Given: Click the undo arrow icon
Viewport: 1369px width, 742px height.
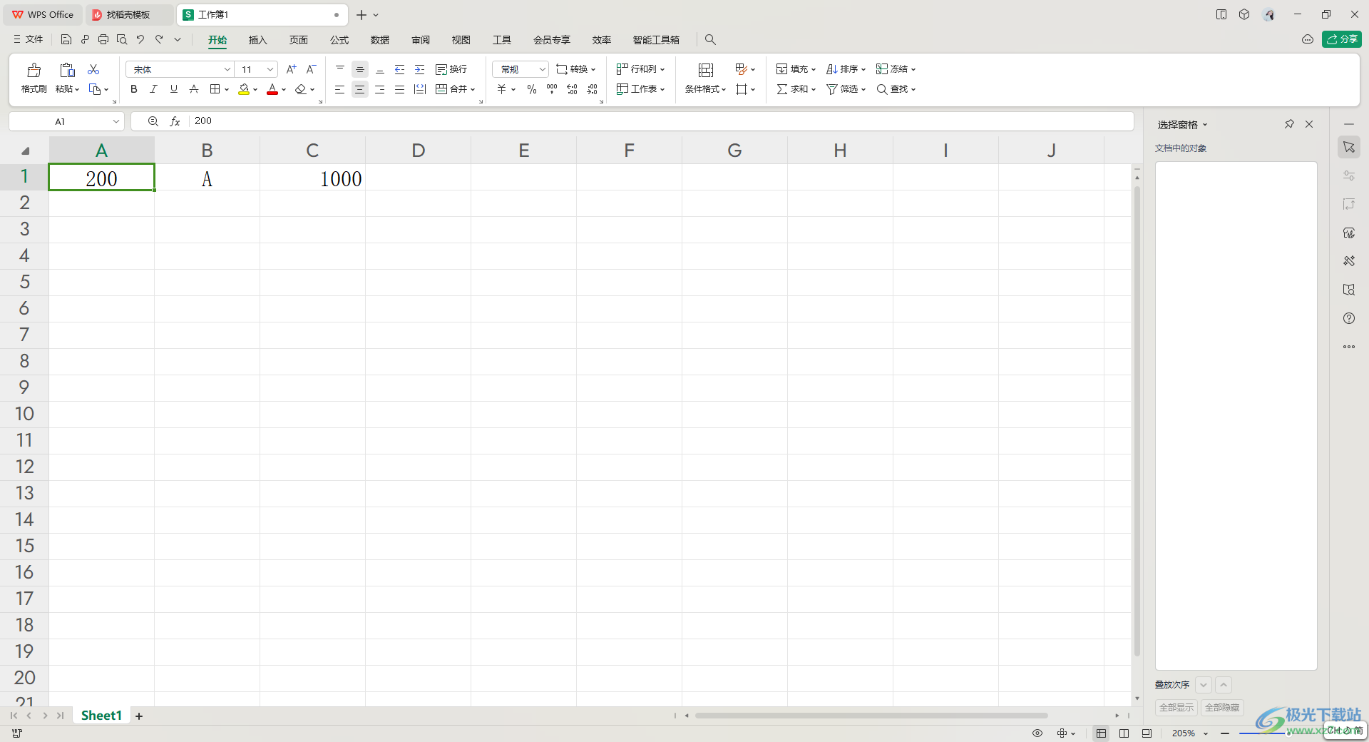Looking at the screenshot, I should [140, 39].
